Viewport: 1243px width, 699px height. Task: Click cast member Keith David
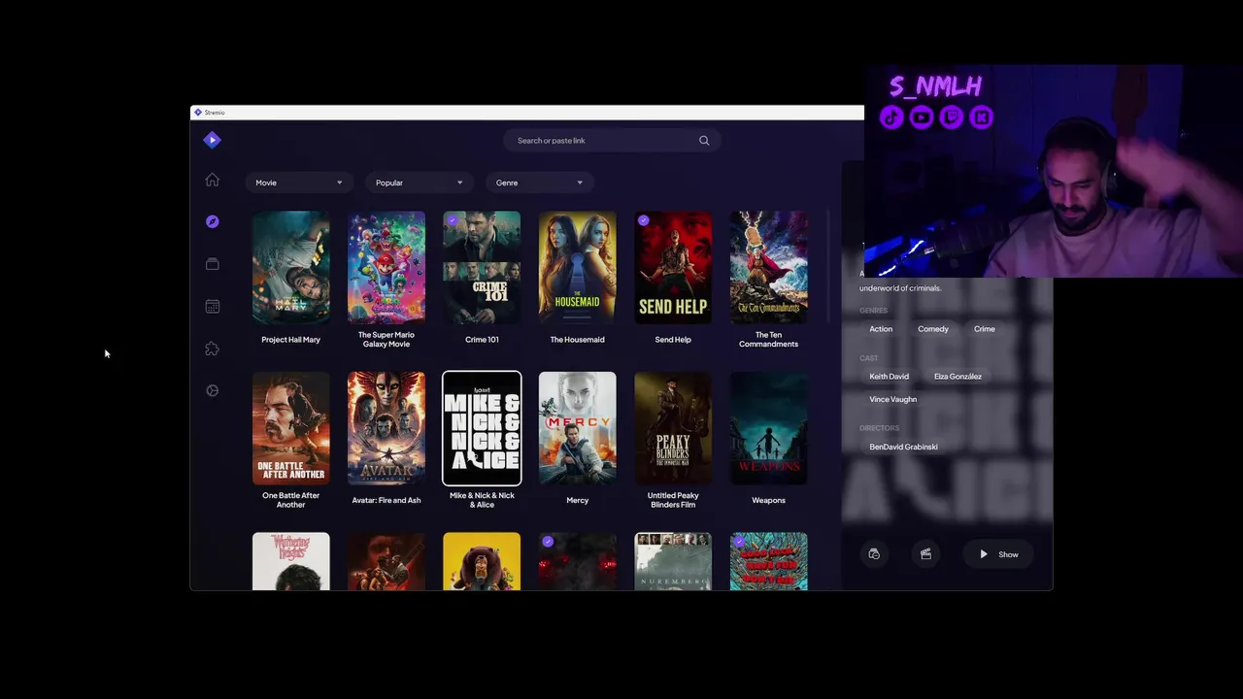pos(890,377)
